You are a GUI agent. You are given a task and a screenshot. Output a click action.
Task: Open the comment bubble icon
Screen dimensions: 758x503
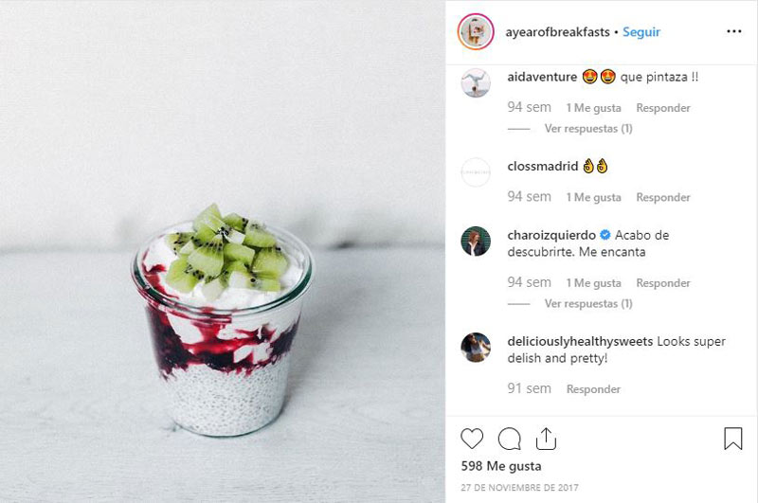tap(510, 439)
